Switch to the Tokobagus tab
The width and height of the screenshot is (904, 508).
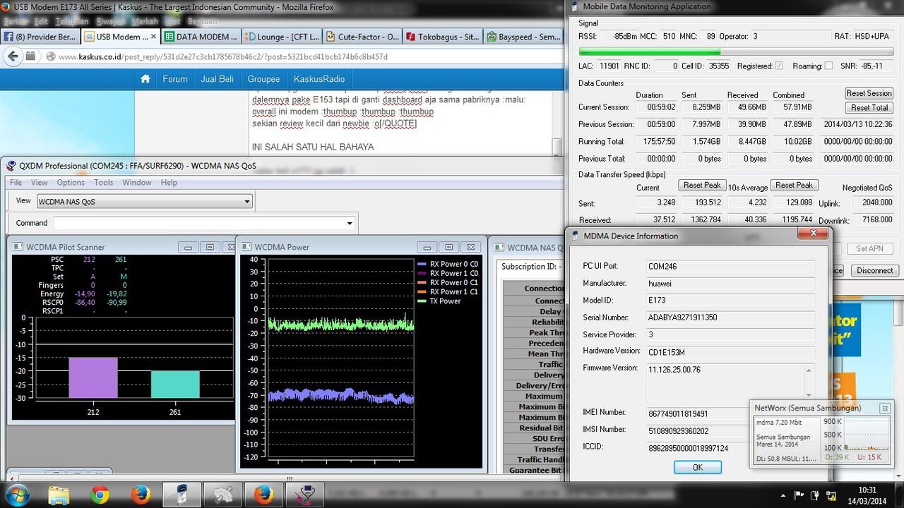click(441, 37)
